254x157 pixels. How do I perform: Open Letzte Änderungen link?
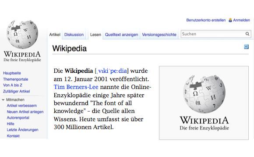[22, 130]
